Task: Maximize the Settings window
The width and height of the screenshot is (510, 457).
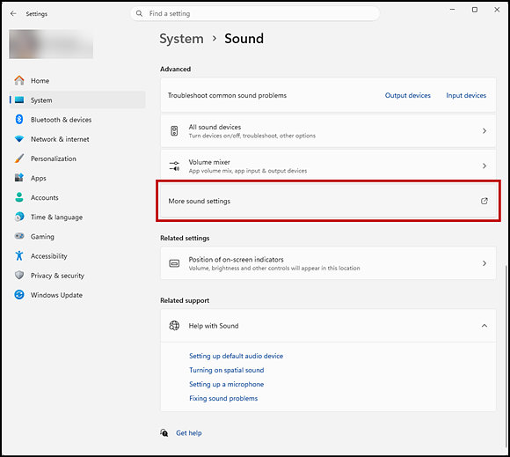Action: [x=475, y=10]
